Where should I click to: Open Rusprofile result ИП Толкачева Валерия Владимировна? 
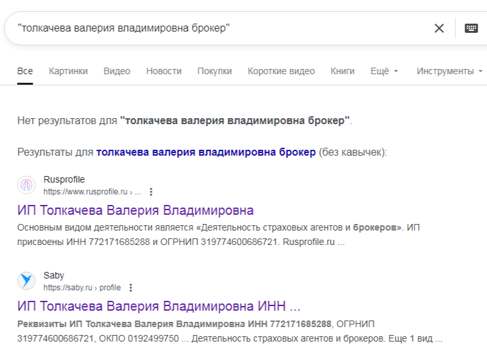[x=135, y=210]
